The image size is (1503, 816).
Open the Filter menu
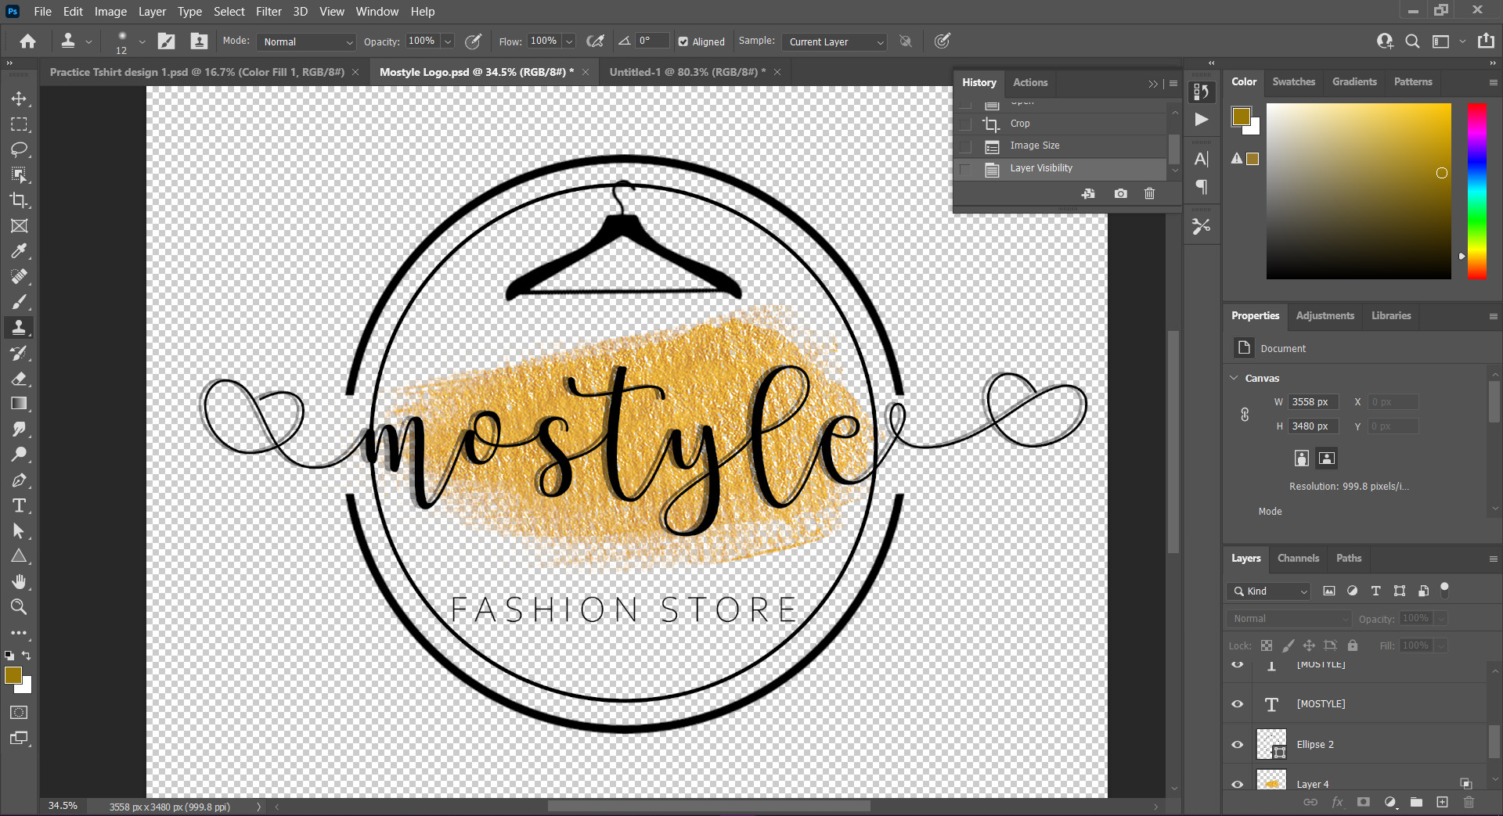click(269, 12)
